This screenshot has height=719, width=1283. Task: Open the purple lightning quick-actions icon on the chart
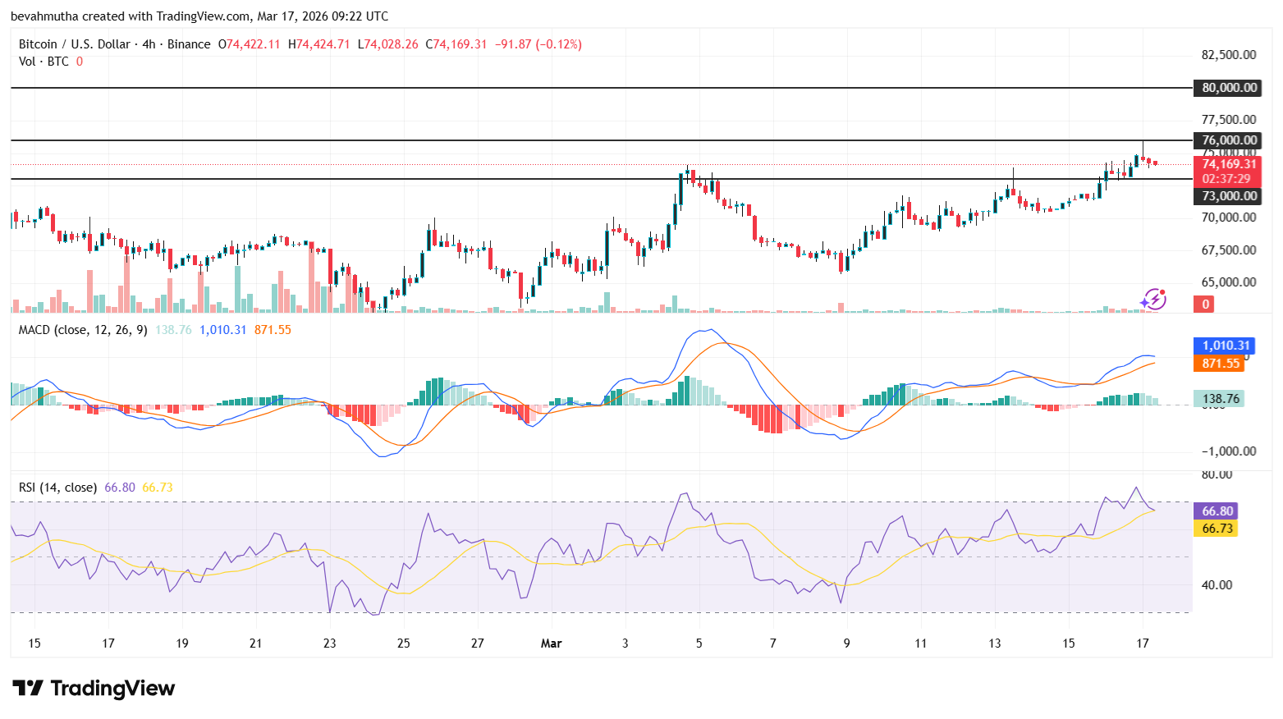[1156, 300]
